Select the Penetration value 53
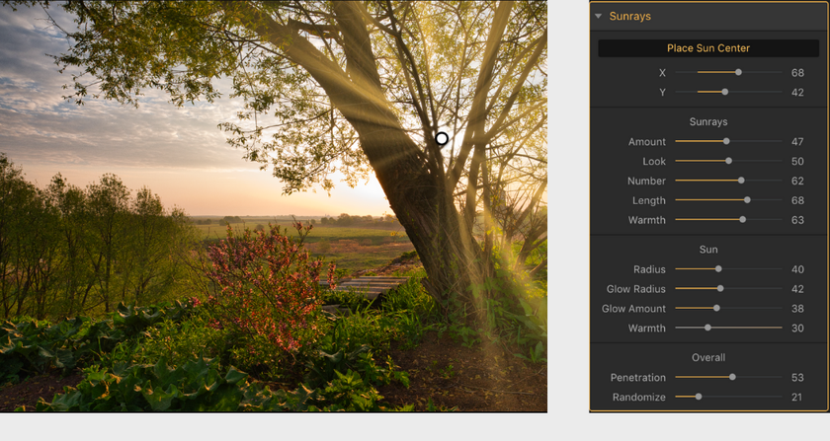 [797, 378]
